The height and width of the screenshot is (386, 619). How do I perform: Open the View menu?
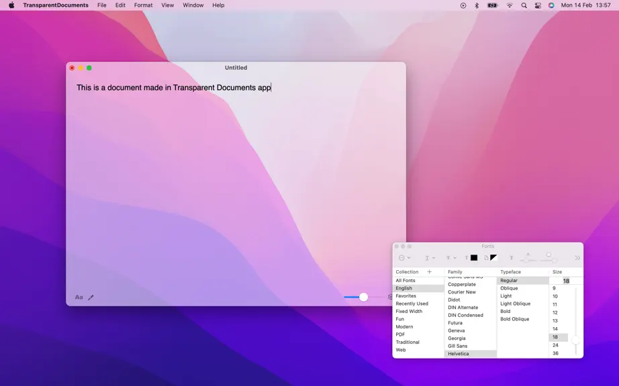pos(167,5)
